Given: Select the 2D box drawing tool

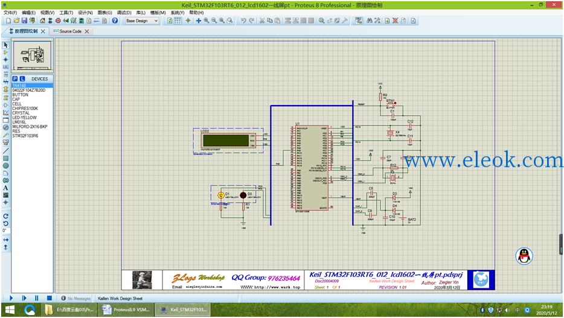Looking at the screenshot, I should pos(5,159).
